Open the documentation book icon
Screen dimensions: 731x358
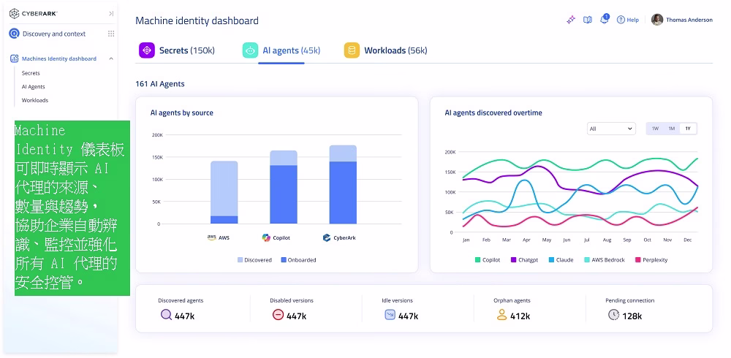point(587,20)
